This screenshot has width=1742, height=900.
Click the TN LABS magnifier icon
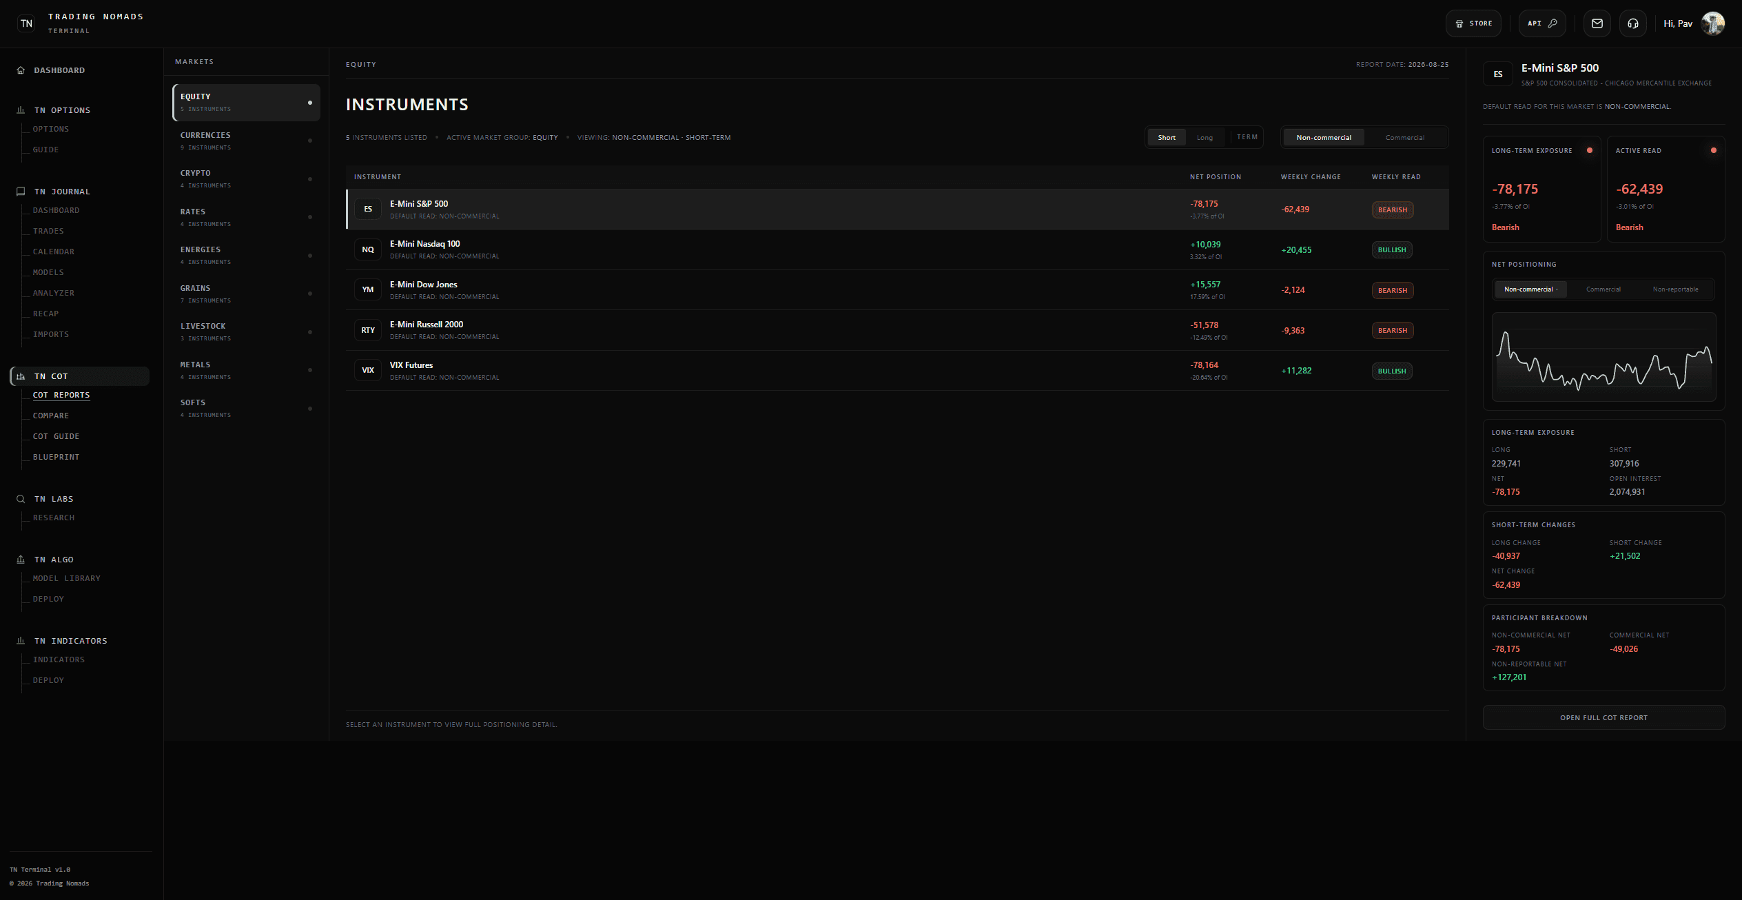[21, 499]
